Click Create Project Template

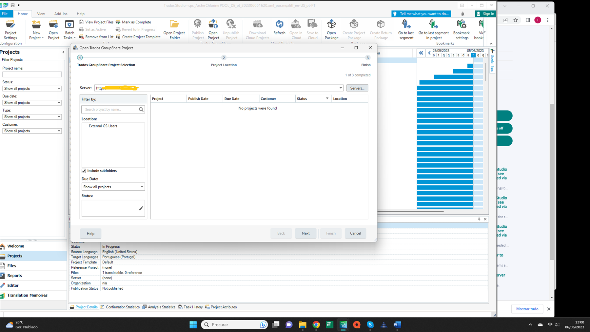coord(138,37)
